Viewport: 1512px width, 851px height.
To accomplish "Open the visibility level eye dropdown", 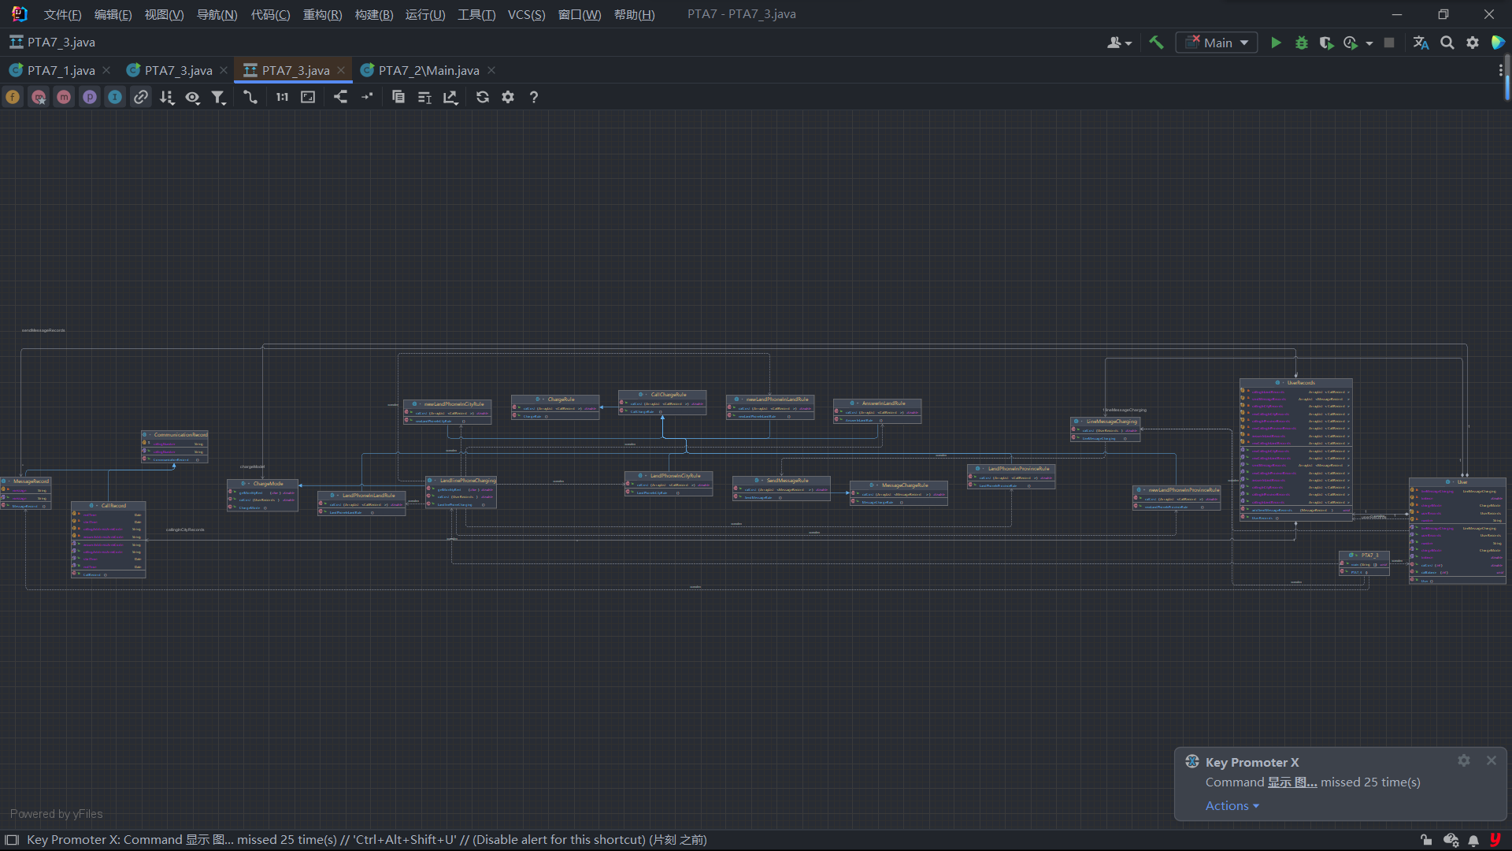I will (193, 97).
